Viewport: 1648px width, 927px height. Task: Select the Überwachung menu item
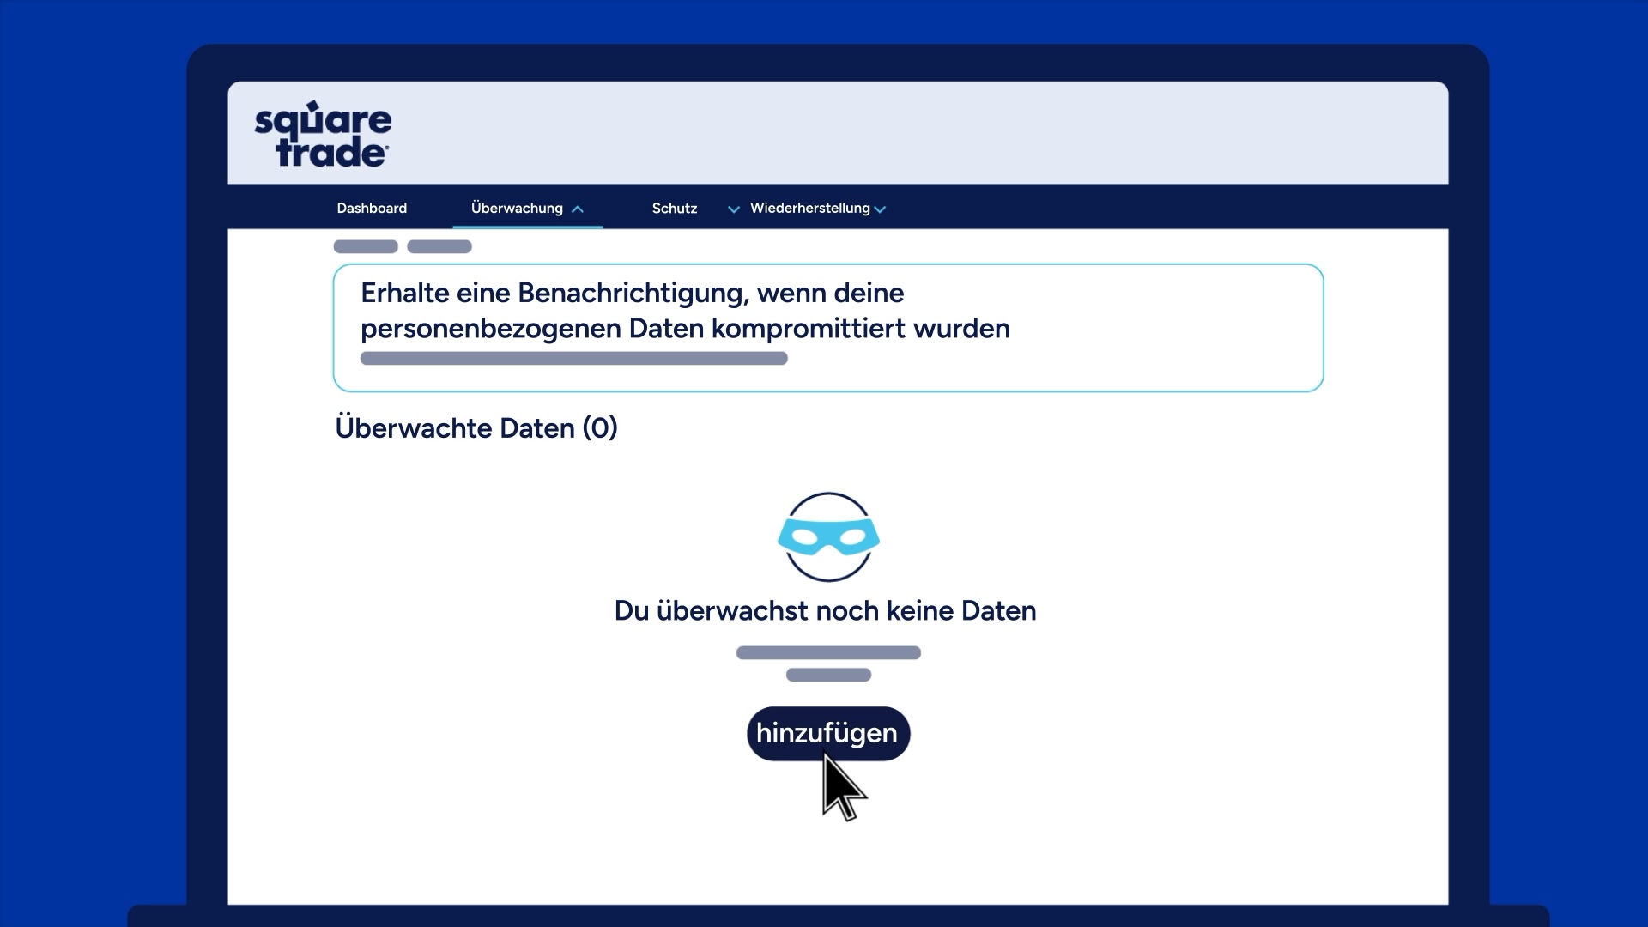[x=517, y=209]
